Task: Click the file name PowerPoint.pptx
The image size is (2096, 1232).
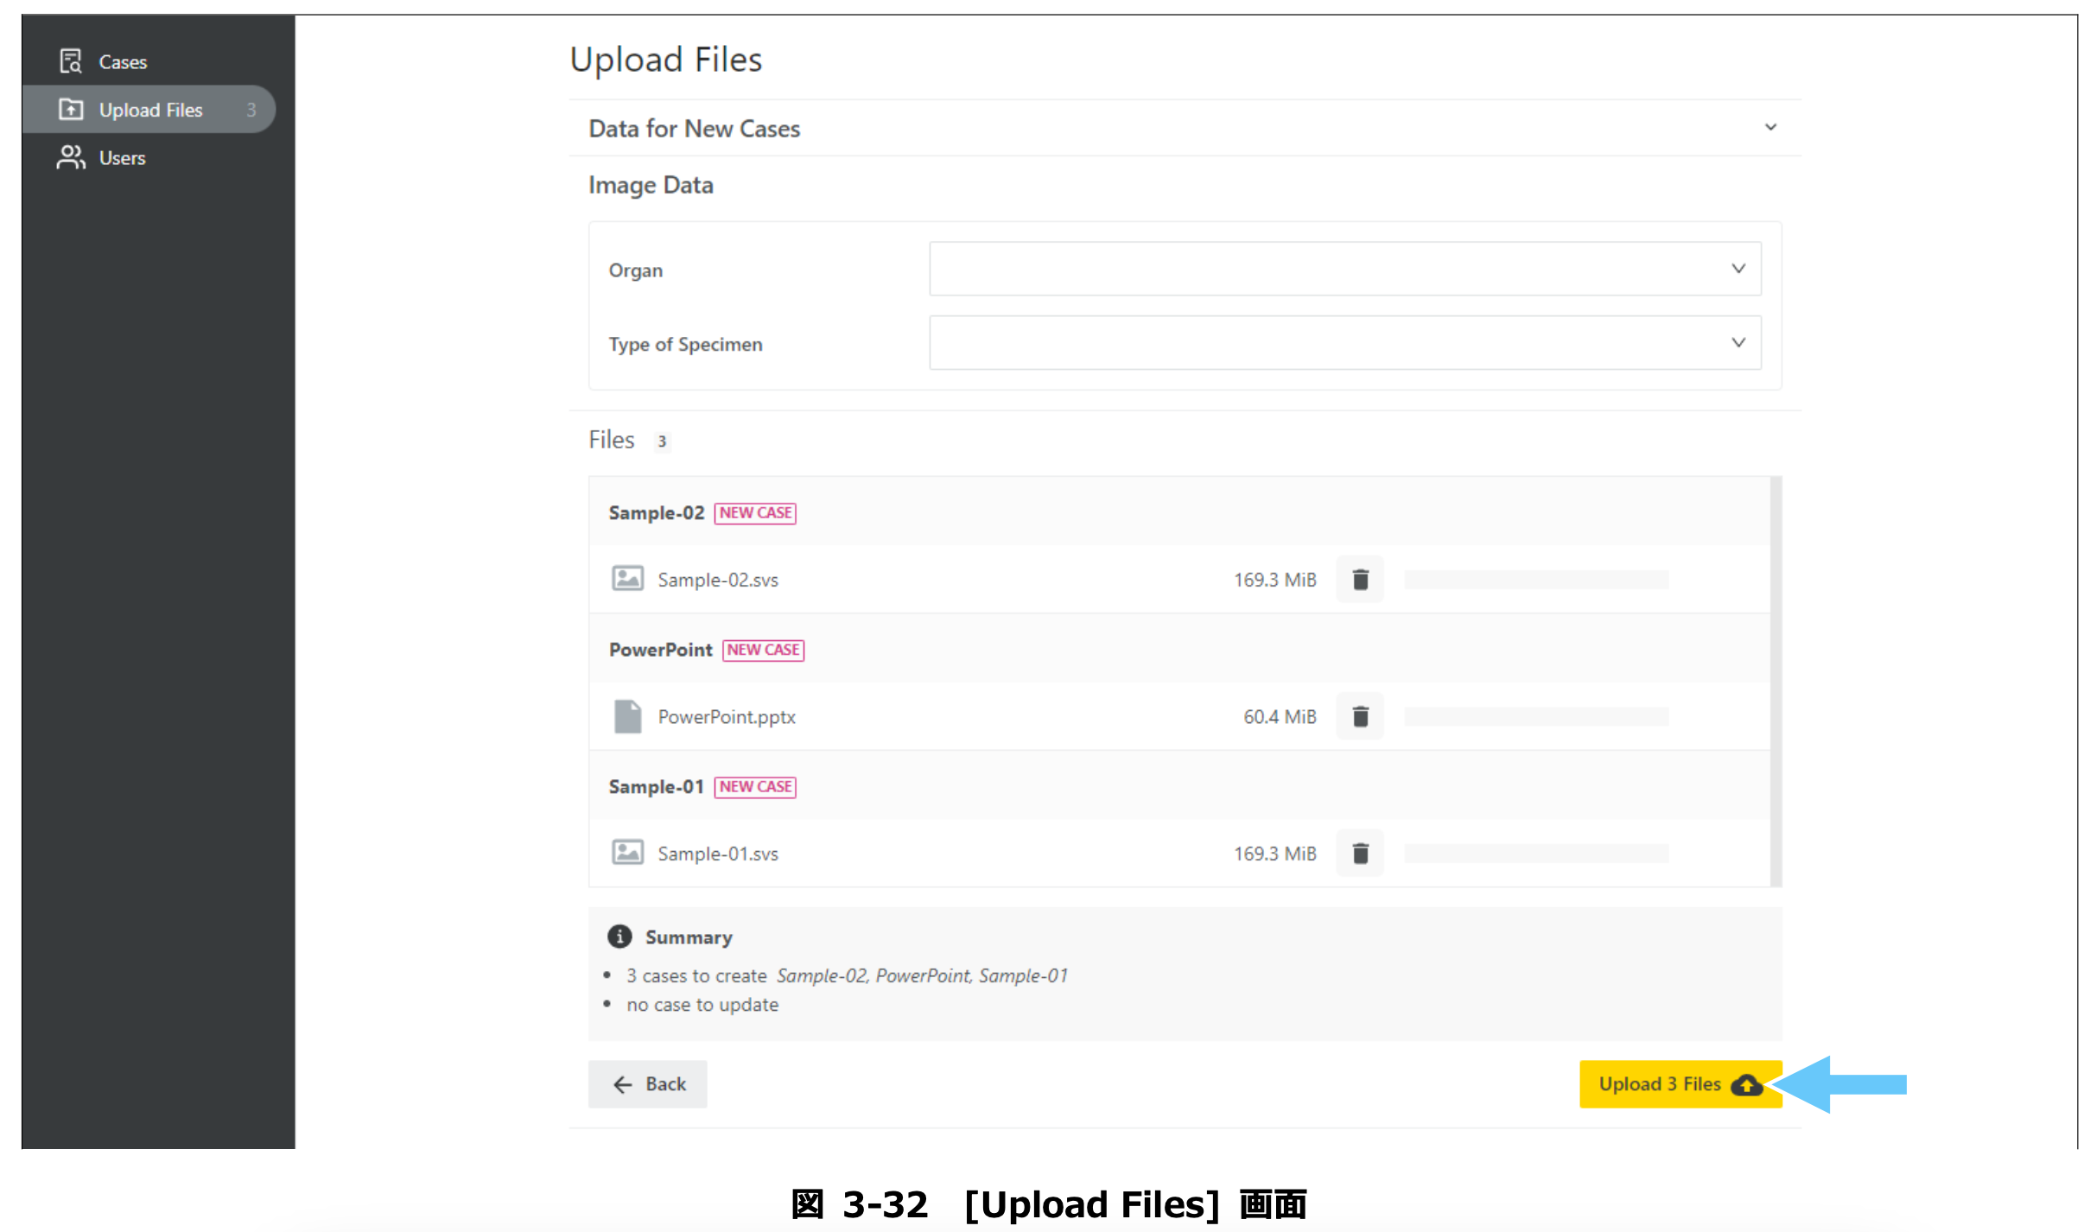Action: coord(727,717)
